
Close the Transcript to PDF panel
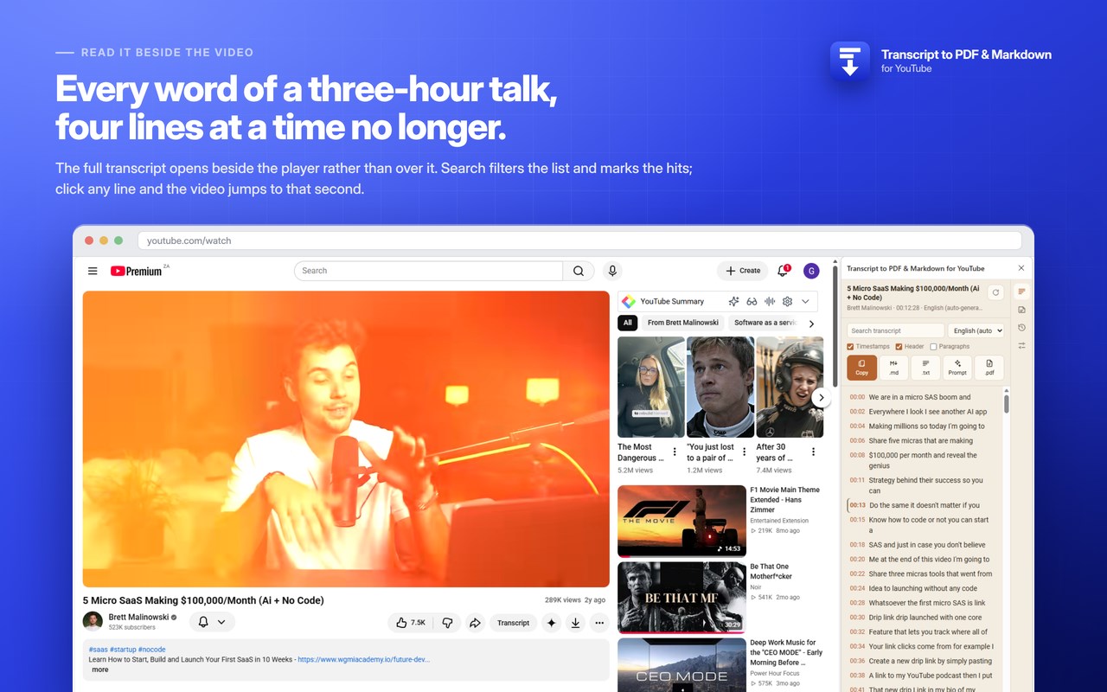[1021, 268]
